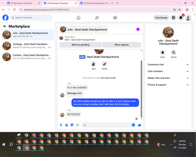Open the emoji picker smiley

pos(133,125)
